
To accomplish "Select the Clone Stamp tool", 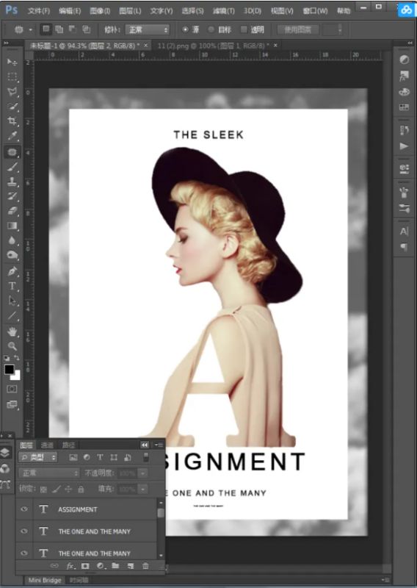I will [12, 181].
